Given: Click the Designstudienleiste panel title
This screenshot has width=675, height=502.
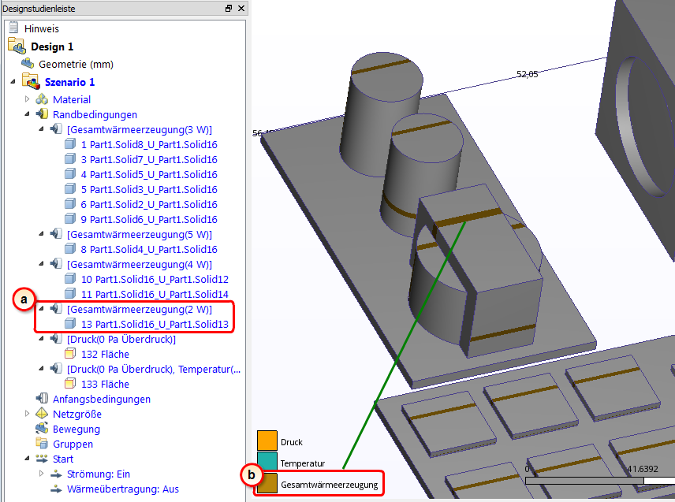Looking at the screenshot, I should [x=39, y=9].
